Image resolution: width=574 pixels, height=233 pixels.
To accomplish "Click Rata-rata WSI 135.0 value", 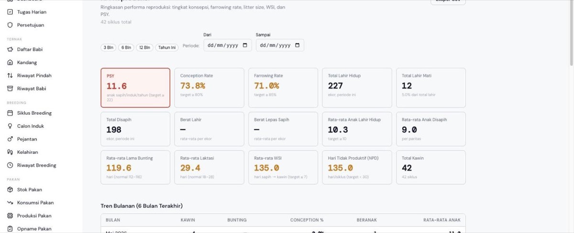I will coord(266,168).
